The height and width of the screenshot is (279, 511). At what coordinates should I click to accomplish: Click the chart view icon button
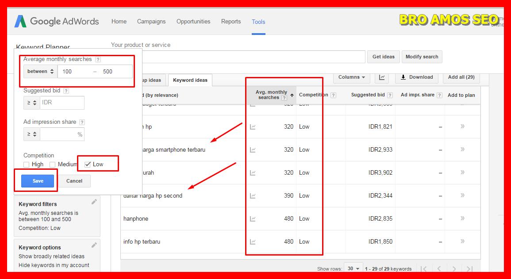click(381, 77)
